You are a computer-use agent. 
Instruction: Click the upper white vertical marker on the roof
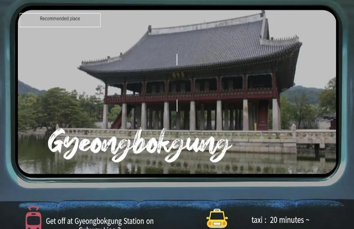click(177, 60)
